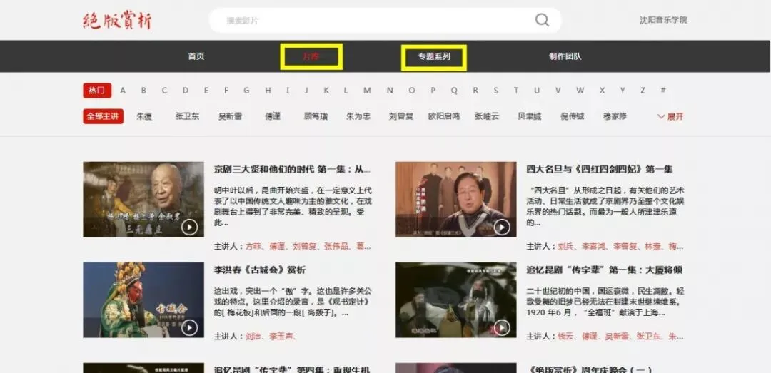Filter by letter Q
This screenshot has height=373, width=771.
pyautogui.click(x=454, y=91)
